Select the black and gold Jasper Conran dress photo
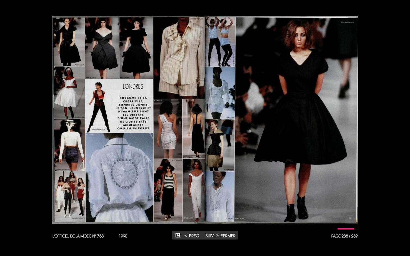Viewport: 410px width, 256px height. point(220,145)
